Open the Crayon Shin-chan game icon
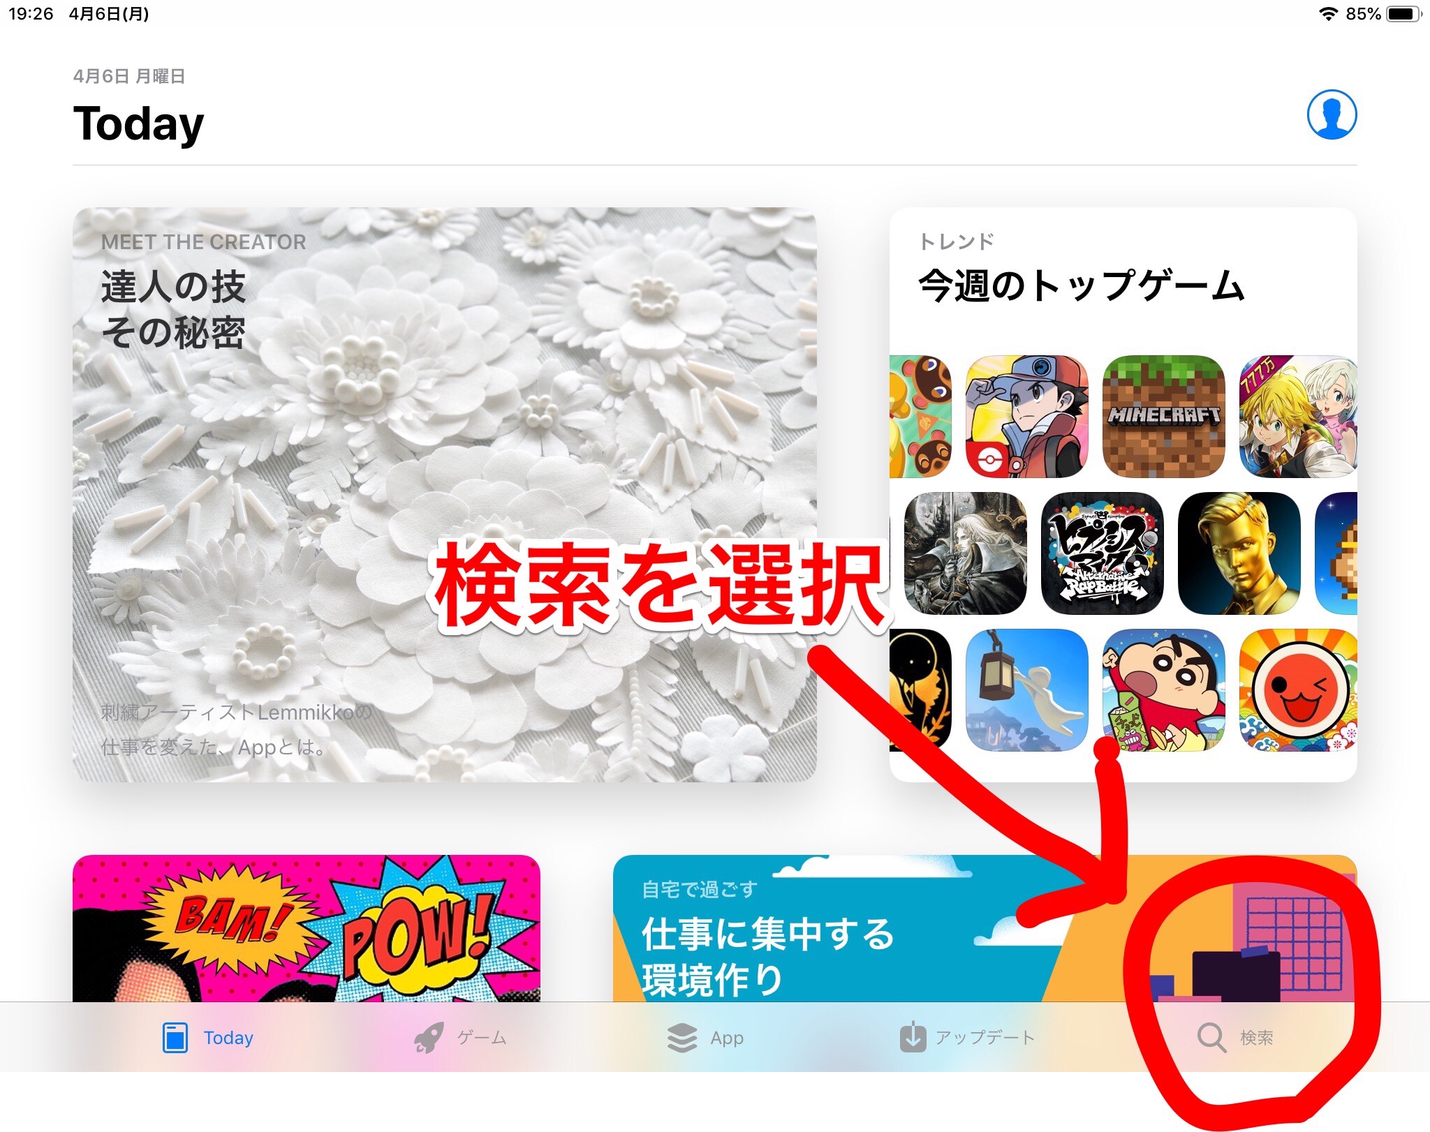This screenshot has width=1430, height=1132. [1163, 690]
